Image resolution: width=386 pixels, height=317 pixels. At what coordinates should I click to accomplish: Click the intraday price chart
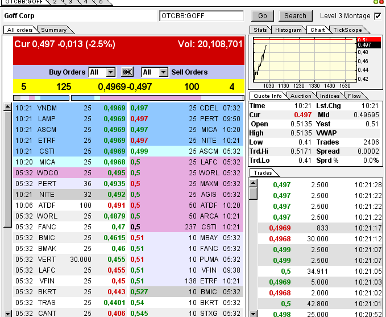pyautogui.click(x=305, y=60)
